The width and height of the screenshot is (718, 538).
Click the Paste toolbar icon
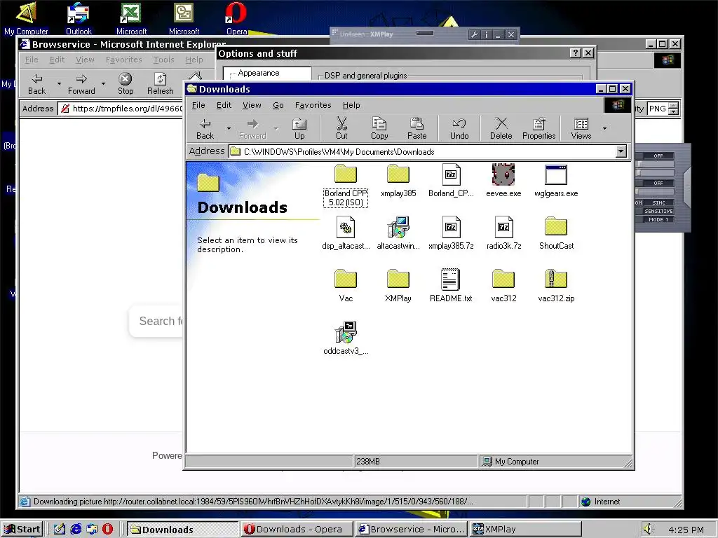tap(416, 129)
